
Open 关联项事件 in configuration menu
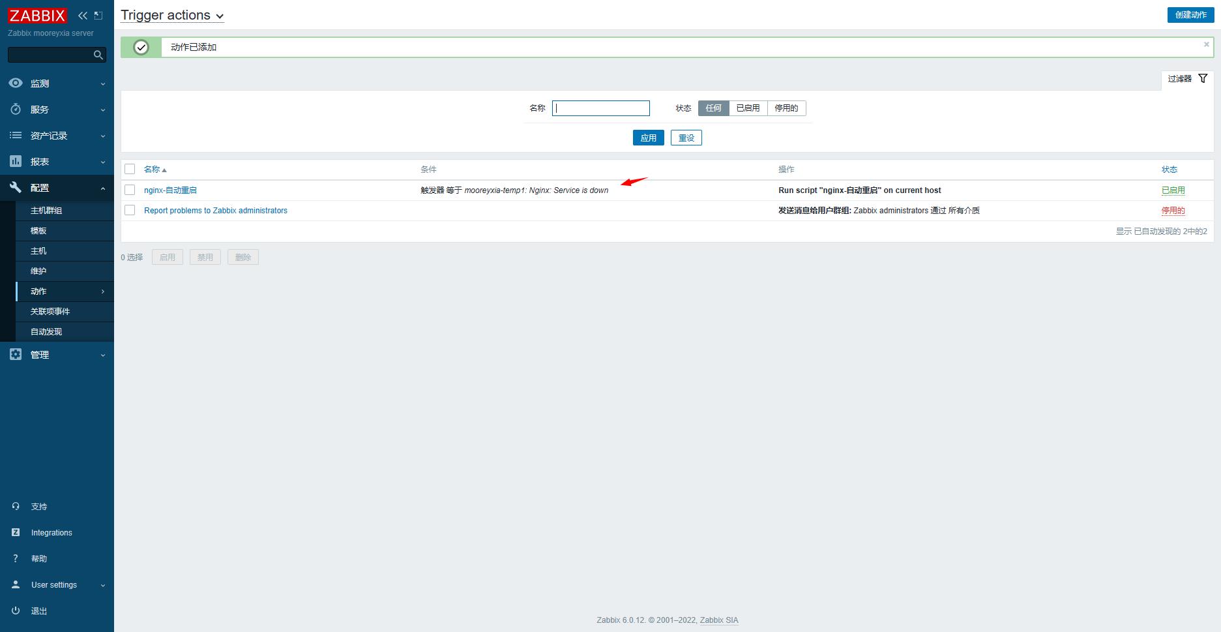[x=65, y=312]
